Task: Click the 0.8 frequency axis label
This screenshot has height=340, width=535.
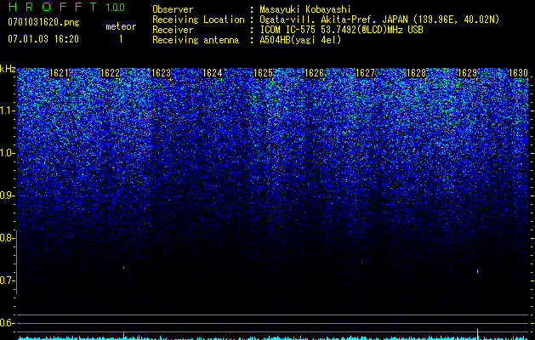Action: (6, 238)
